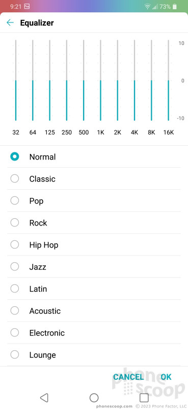Open recent apps with the square button
Viewport: 188px width, 409px height.
(x=144, y=398)
